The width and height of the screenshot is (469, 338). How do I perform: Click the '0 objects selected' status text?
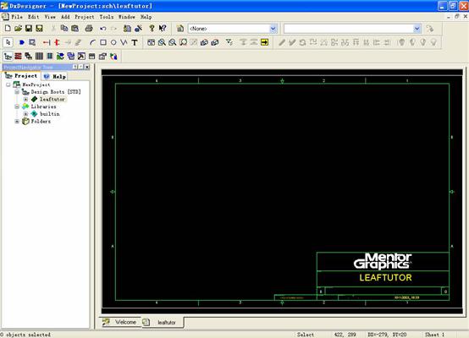point(25,335)
